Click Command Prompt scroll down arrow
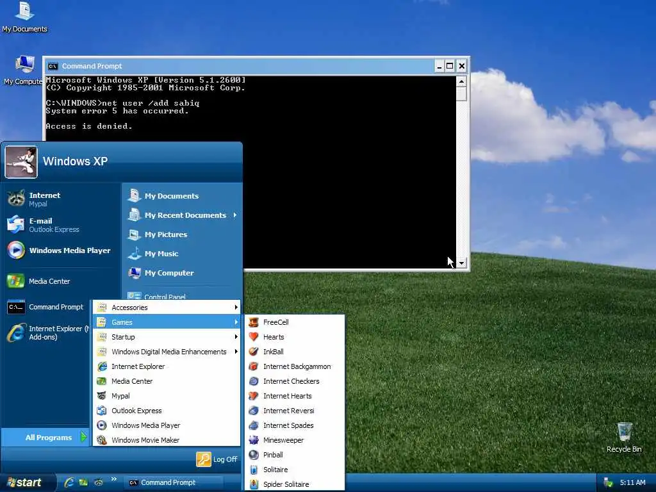Screen dimensions: 656x492 point(461,263)
